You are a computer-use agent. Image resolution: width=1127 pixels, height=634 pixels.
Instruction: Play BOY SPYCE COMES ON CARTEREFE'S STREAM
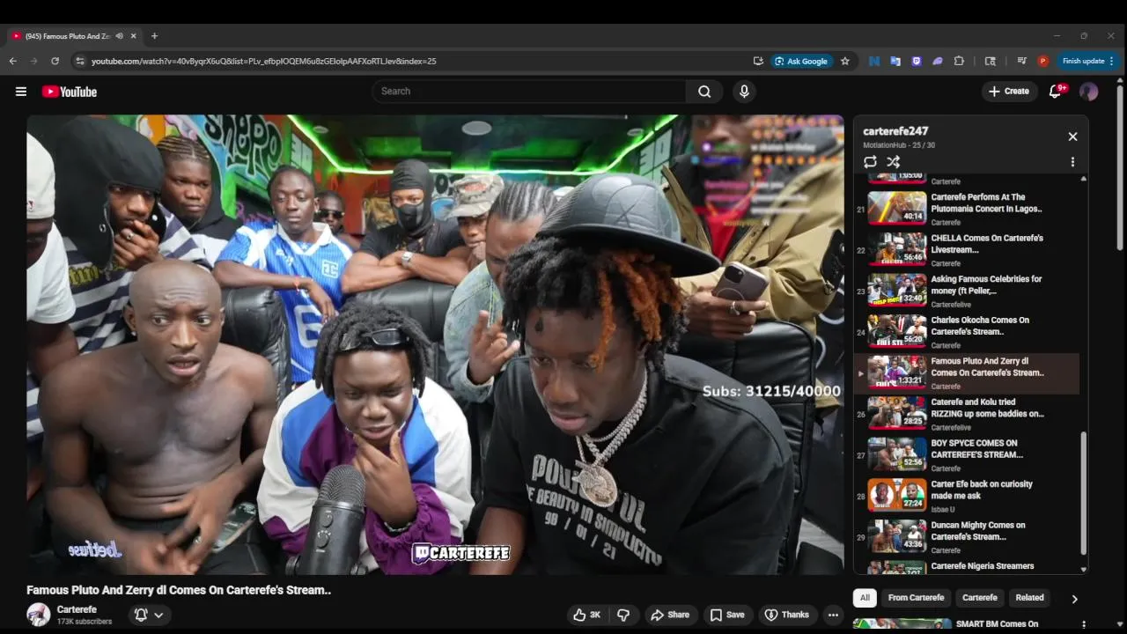pyautogui.click(x=967, y=455)
